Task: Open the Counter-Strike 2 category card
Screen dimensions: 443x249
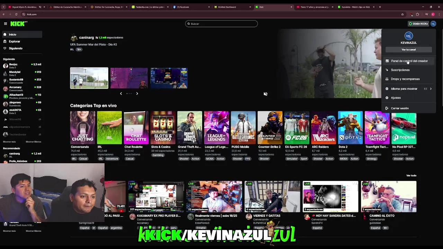Action: point(270,127)
